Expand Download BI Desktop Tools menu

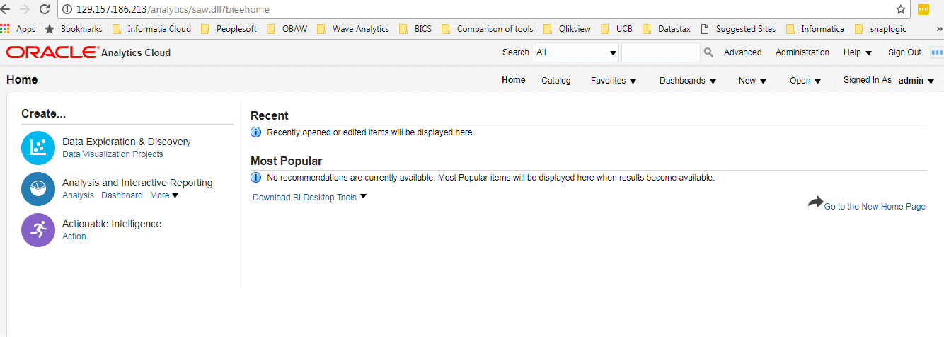coord(310,198)
